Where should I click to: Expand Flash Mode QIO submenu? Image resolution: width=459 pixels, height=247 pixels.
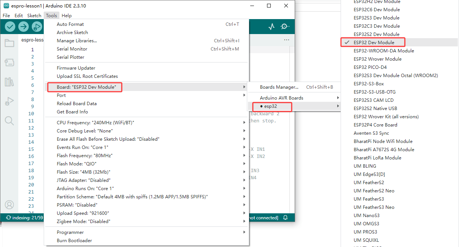pyautogui.click(x=146, y=164)
